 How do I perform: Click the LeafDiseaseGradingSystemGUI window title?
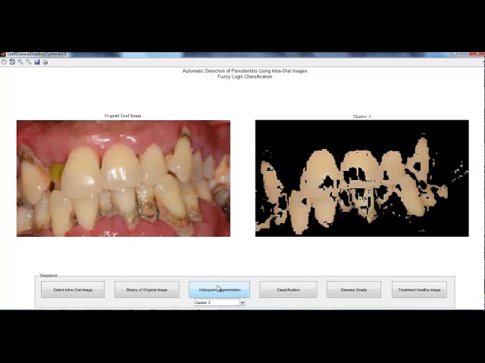point(37,54)
